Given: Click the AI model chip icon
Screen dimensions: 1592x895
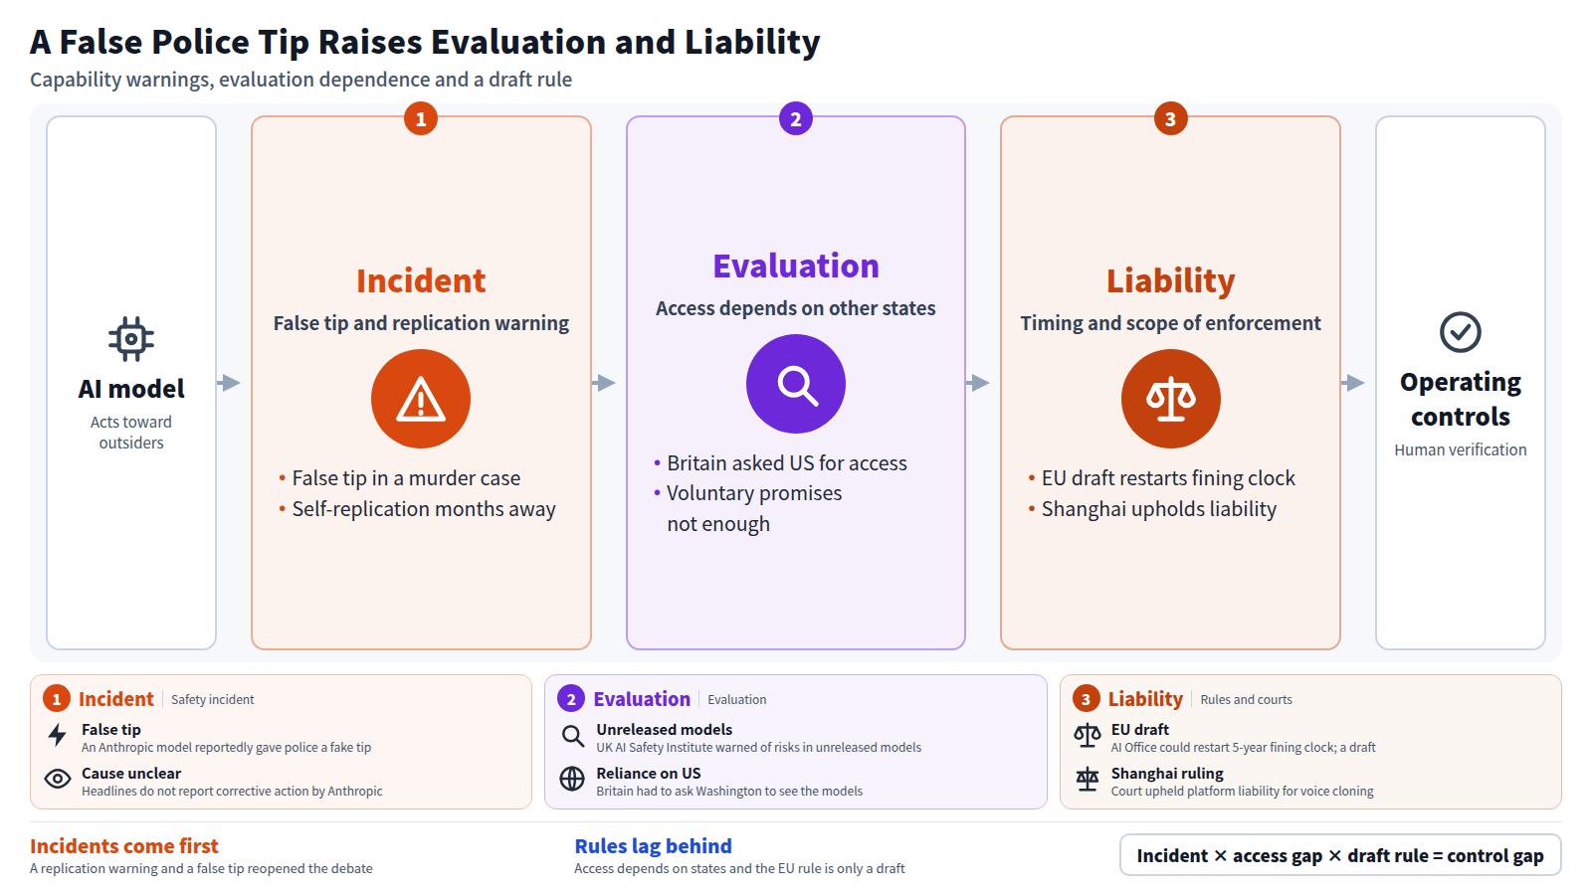Looking at the screenshot, I should [x=131, y=339].
